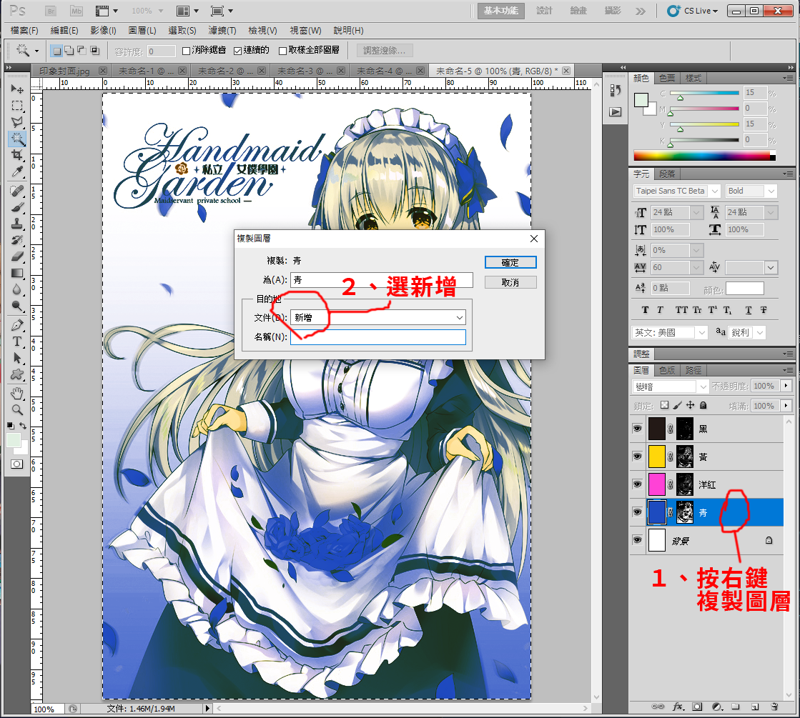800x718 pixels.
Task: Select the Horizontal Type tool
Action: point(17,341)
